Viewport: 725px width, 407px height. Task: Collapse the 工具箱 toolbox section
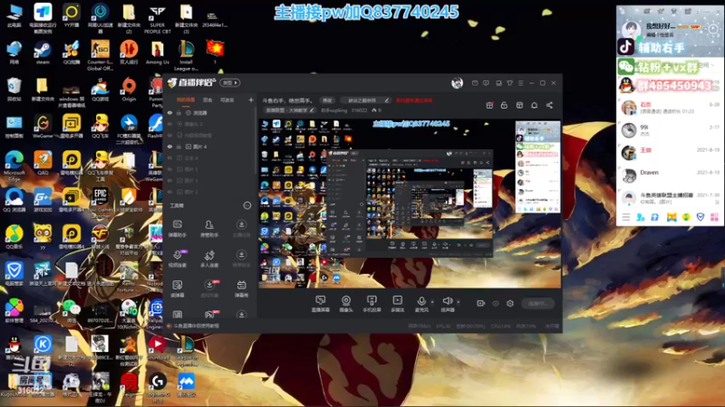247,205
